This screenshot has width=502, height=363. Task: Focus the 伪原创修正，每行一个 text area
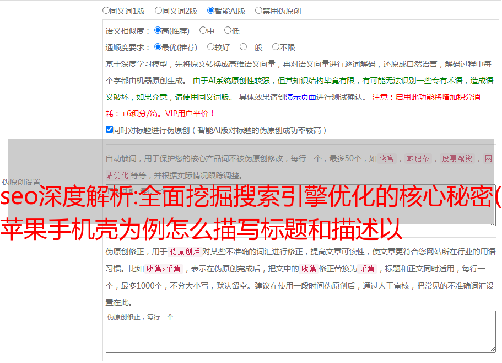click(301, 332)
